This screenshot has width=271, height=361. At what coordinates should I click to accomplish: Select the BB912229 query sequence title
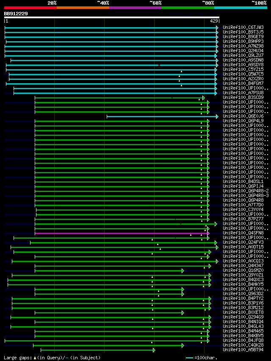pos(16,14)
